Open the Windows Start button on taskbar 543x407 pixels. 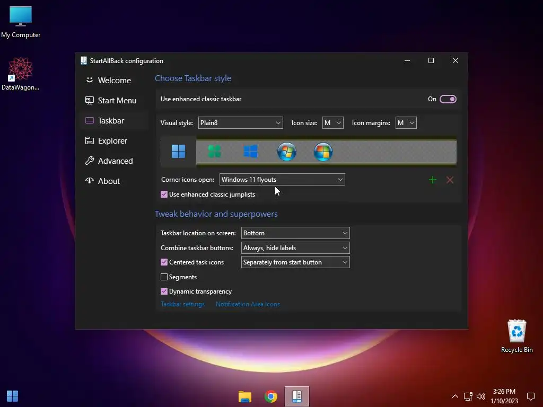point(13,396)
